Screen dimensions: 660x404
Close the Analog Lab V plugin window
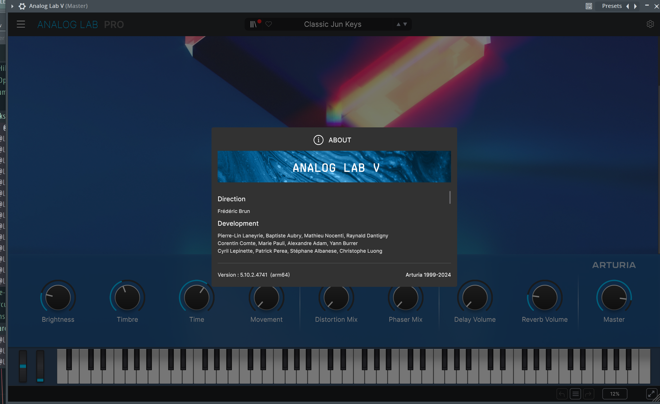pos(656,6)
